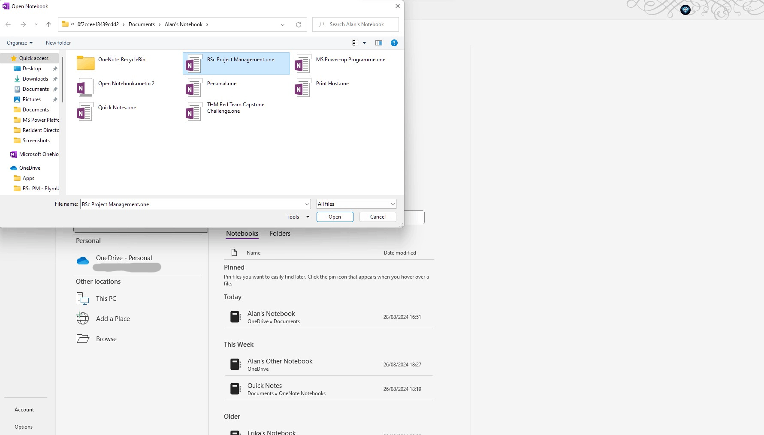Go up one folder level with up arrow
Screen dimensions: 764x435
click(49, 24)
